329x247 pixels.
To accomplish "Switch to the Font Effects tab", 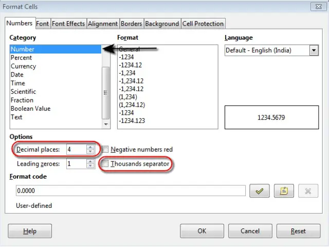I will coord(68,24).
